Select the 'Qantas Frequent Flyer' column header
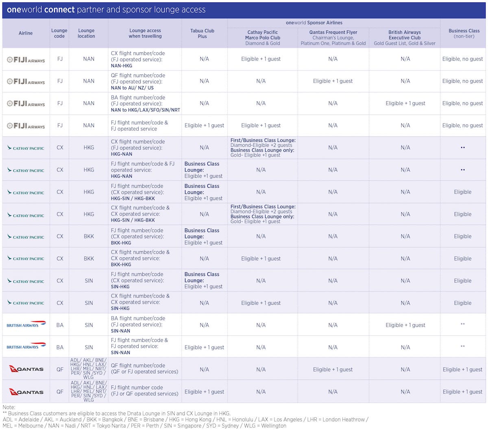 click(x=333, y=38)
